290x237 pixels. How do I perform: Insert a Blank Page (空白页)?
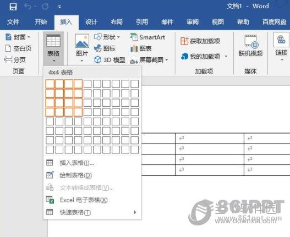[x=18, y=48]
